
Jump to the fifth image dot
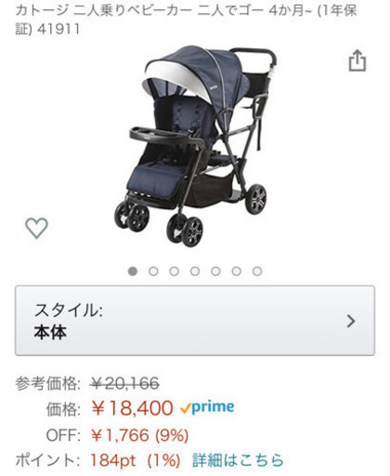click(215, 271)
